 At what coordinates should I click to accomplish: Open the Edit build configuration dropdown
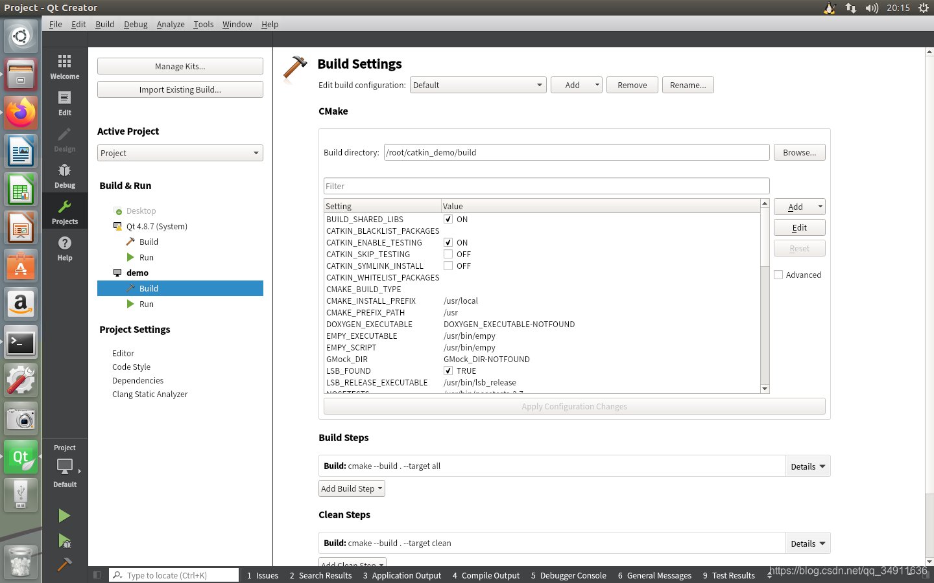(x=478, y=85)
